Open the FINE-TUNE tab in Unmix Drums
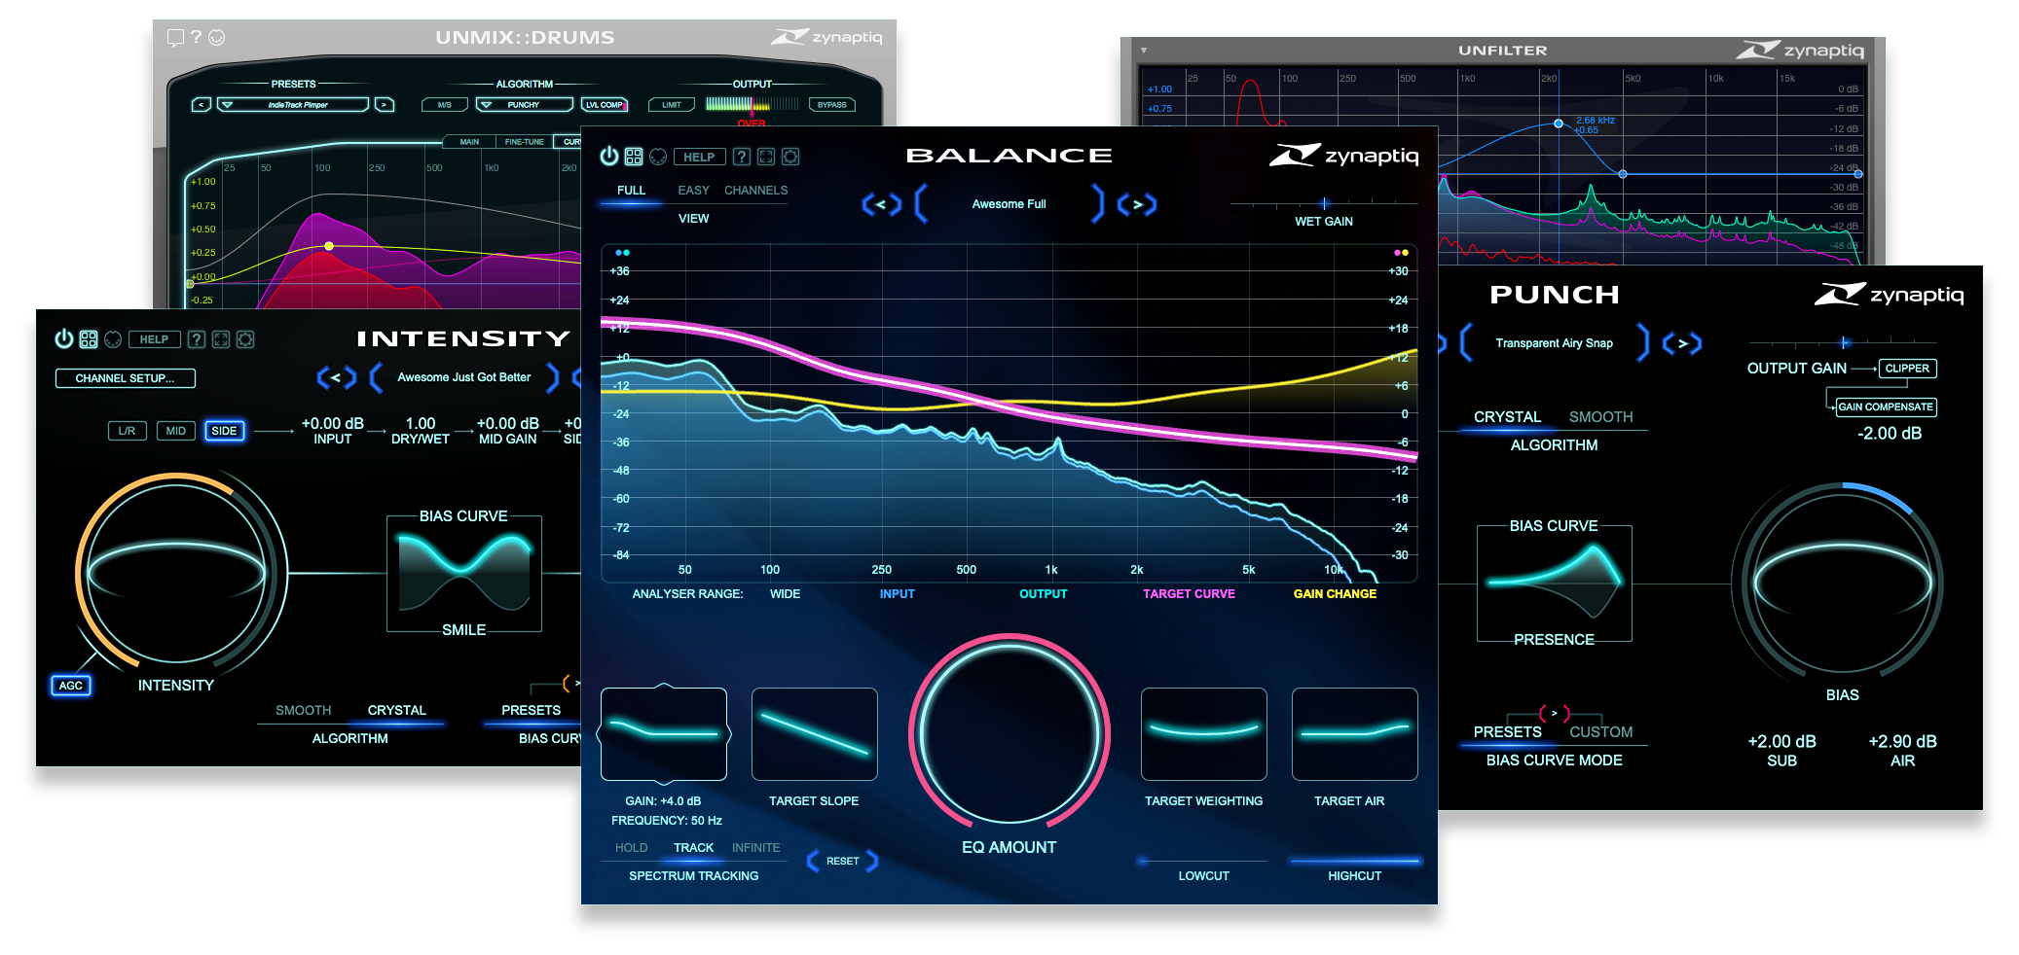 tap(524, 142)
